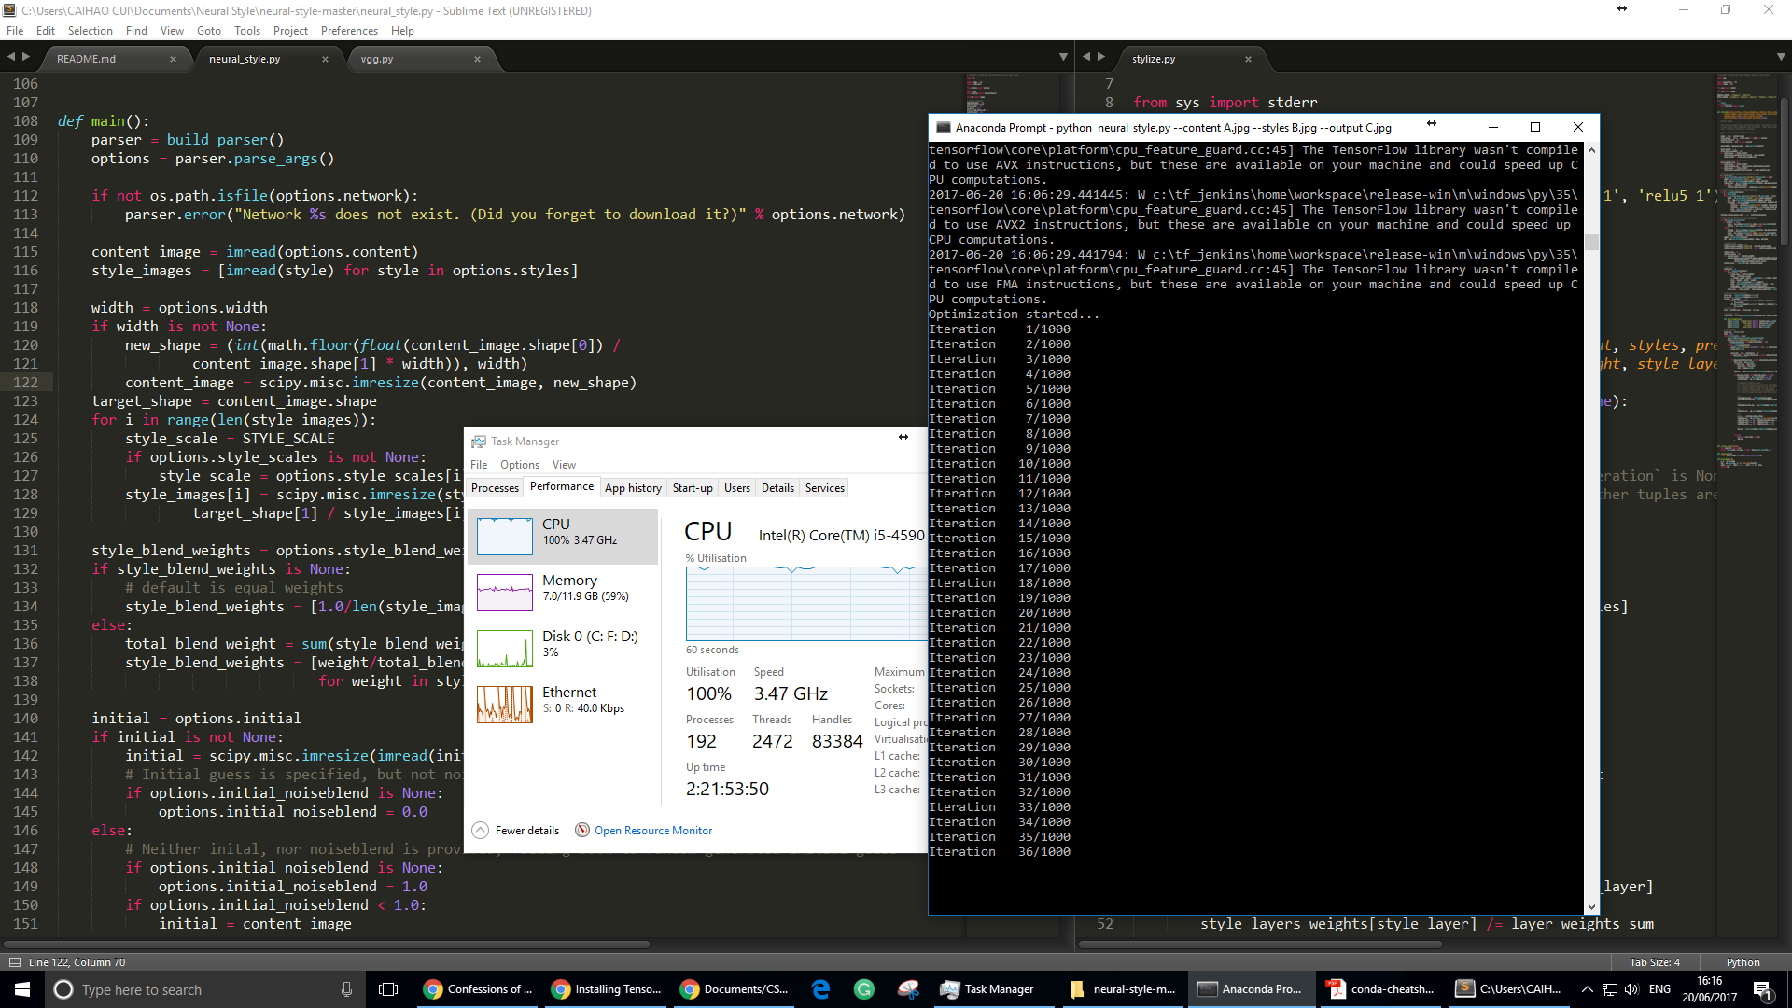Switch to the vgg.py tab
Viewport: 1792px width, 1008px height.
pos(377,59)
